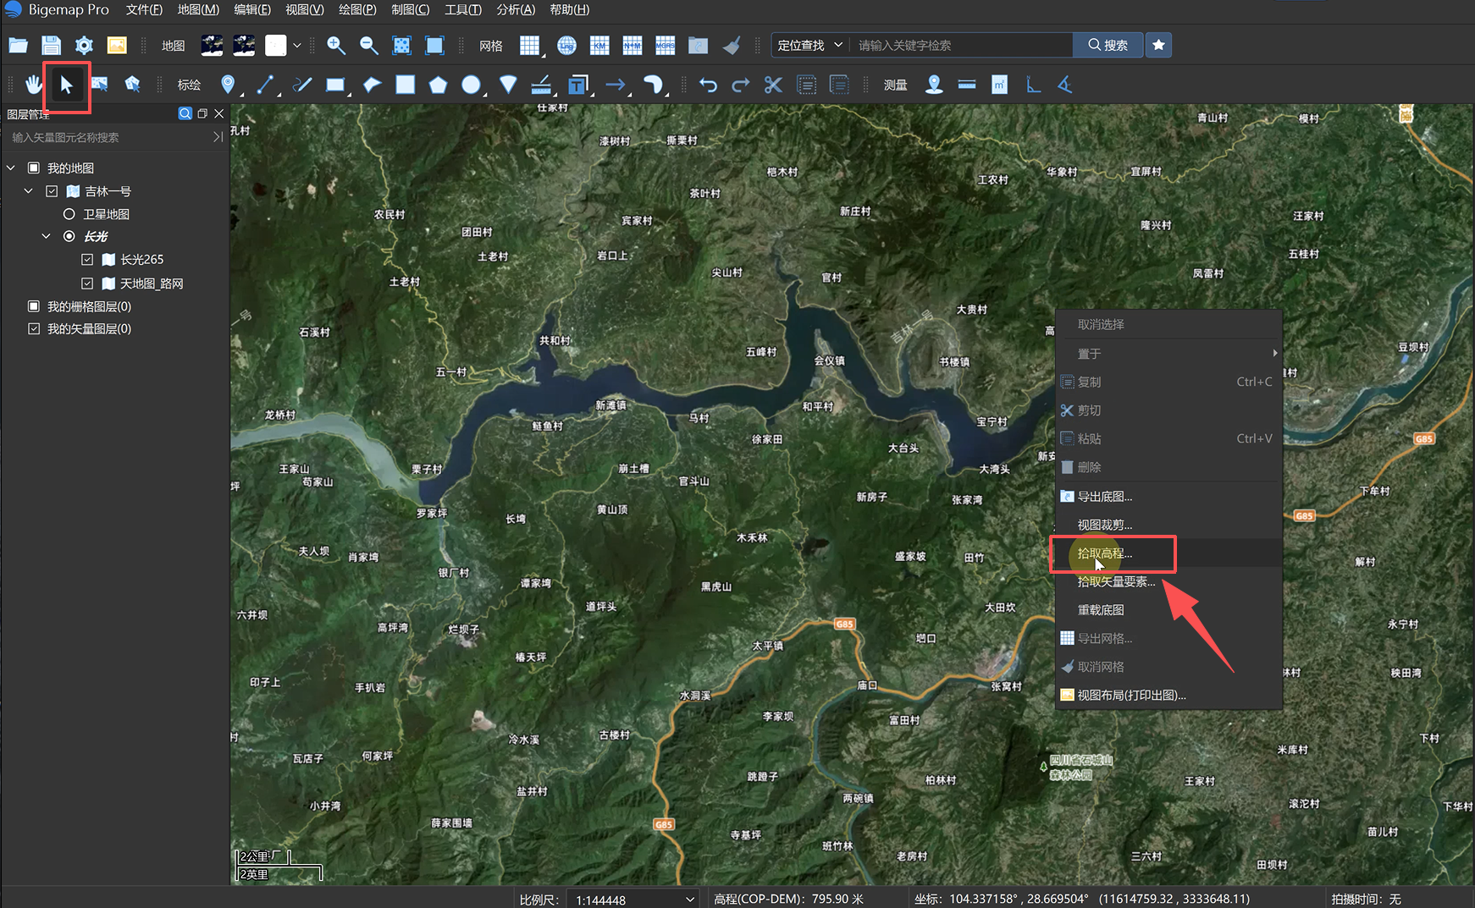Select the point marker drawing tool
Image resolution: width=1475 pixels, height=908 pixels.
[x=228, y=85]
